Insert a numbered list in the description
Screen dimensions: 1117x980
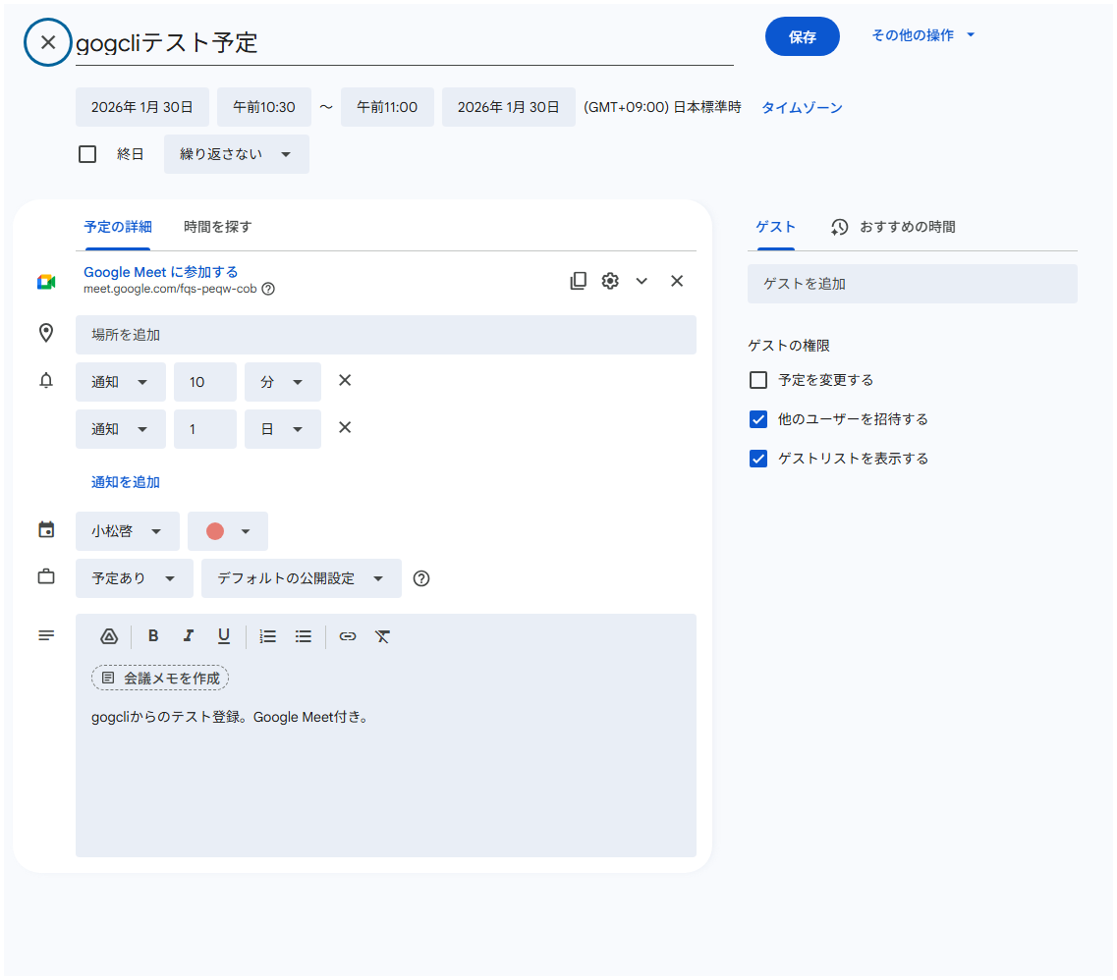(267, 635)
